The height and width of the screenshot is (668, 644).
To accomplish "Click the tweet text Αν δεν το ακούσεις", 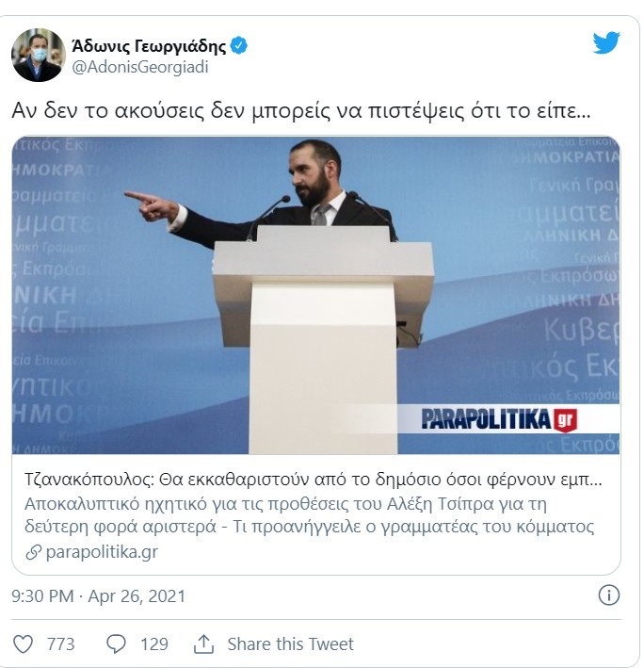I will coord(301,111).
